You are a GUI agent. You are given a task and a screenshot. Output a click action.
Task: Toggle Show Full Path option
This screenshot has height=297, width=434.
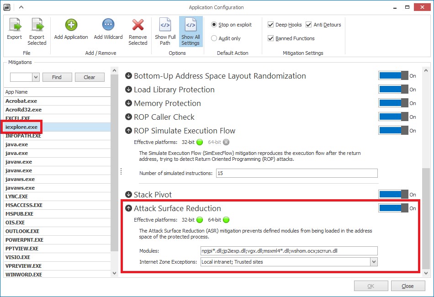click(x=165, y=31)
